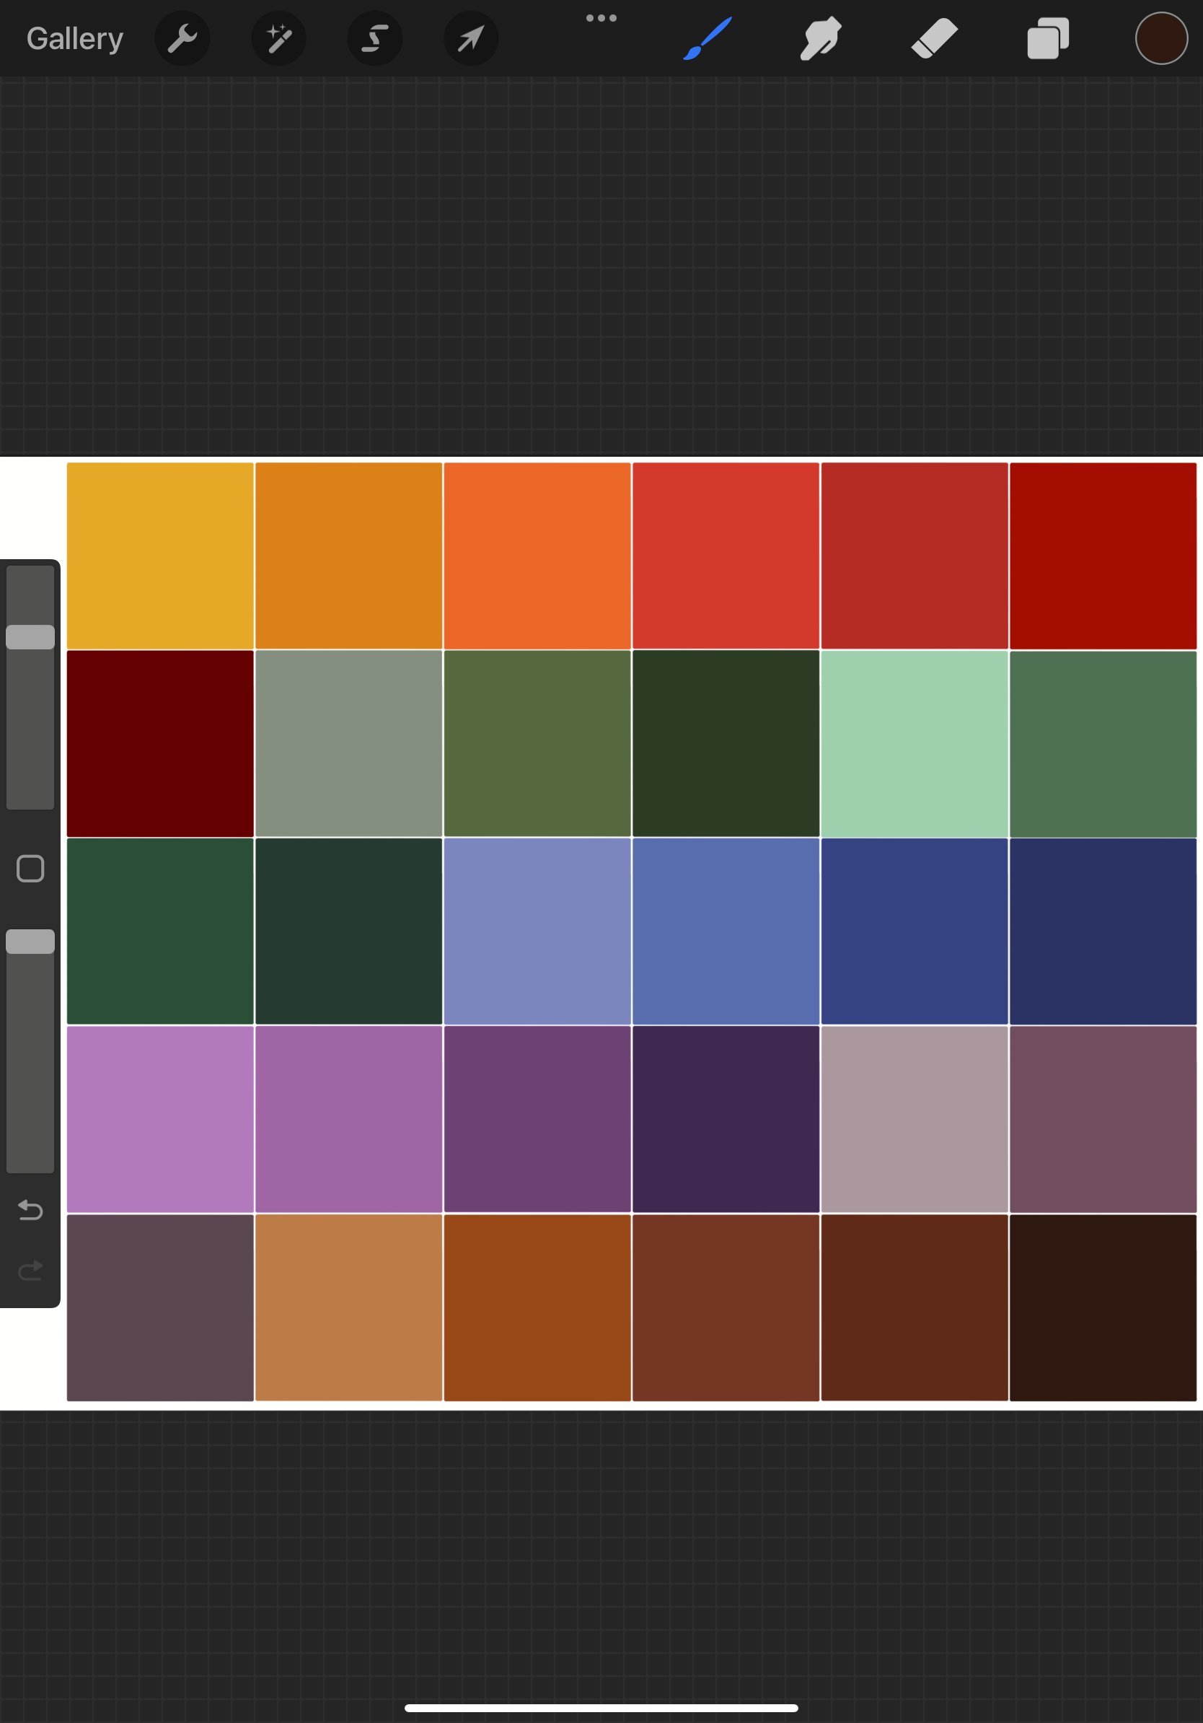The image size is (1203, 1723).
Task: Open the Actions menu with the wrench icon
Action: [182, 38]
